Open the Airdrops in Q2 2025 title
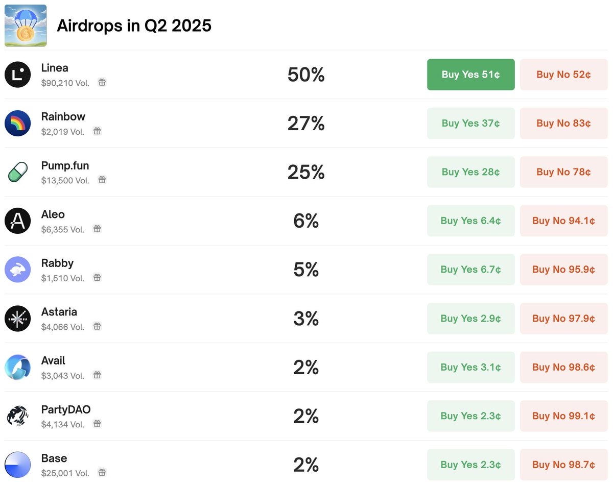Image resolution: width=613 pixels, height=486 pixels. click(134, 26)
